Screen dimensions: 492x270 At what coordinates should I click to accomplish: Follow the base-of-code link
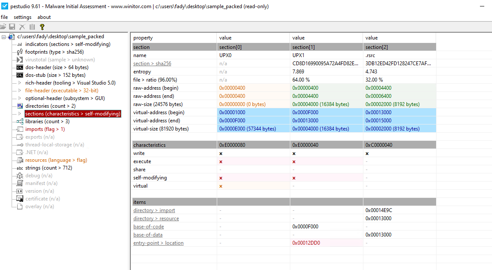[148, 227]
